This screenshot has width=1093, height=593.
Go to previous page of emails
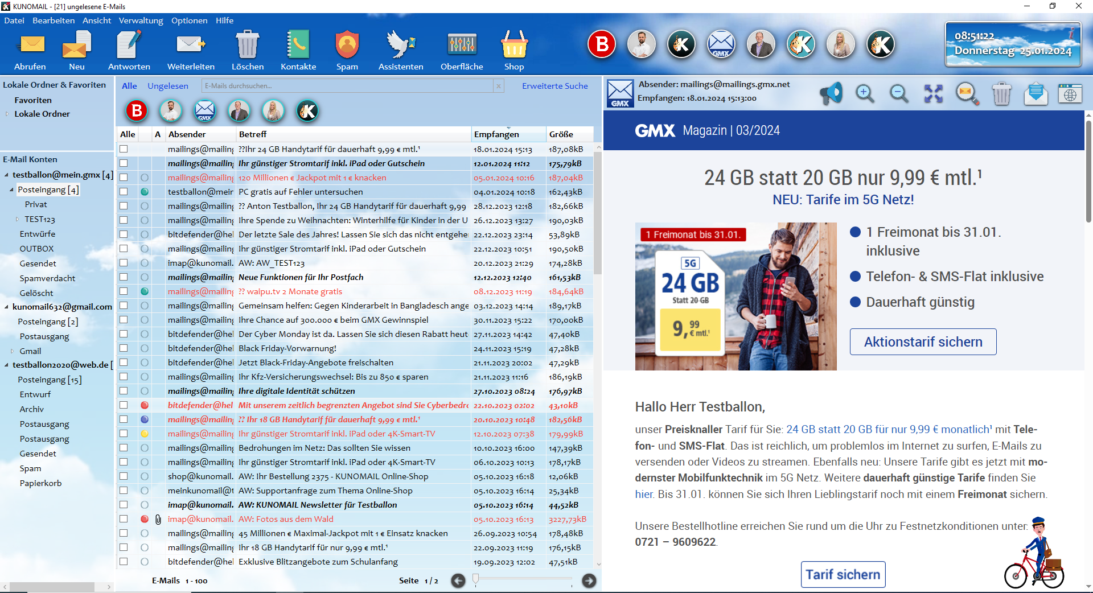coord(458,580)
